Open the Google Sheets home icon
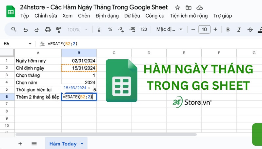The image size is (262, 149). tap(11, 11)
